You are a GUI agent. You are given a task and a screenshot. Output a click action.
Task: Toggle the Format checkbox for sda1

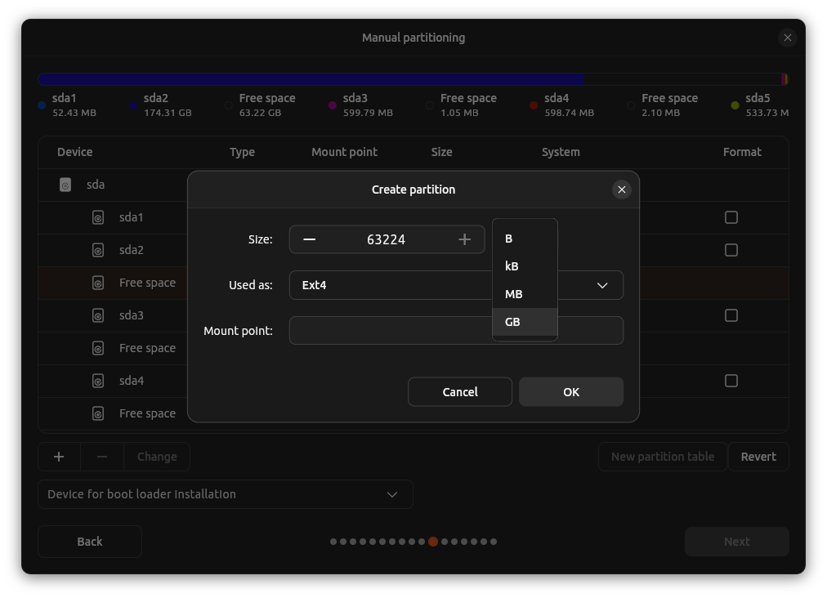(x=731, y=217)
